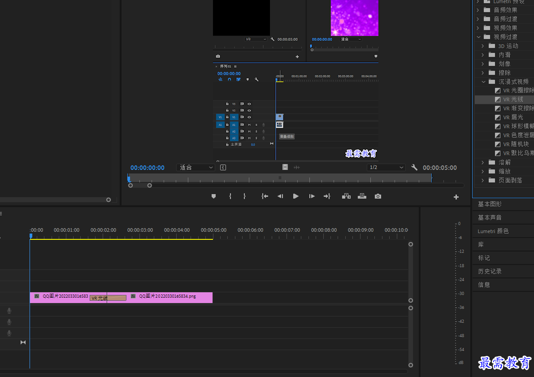Expand the 页面剥落 folder

tap(482, 180)
